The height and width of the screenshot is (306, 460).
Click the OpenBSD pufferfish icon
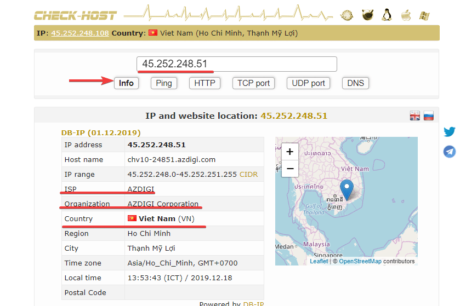[x=347, y=15]
